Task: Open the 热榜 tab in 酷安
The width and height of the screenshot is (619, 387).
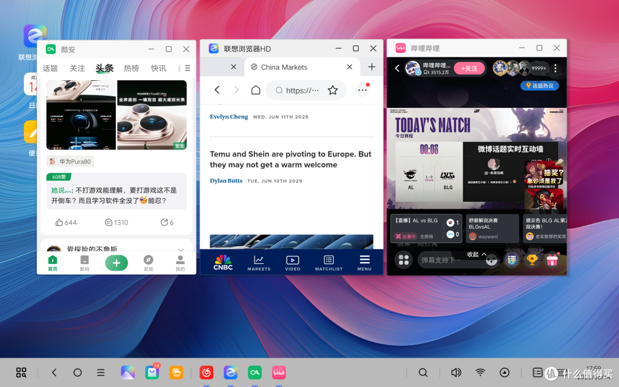Action: (131, 68)
